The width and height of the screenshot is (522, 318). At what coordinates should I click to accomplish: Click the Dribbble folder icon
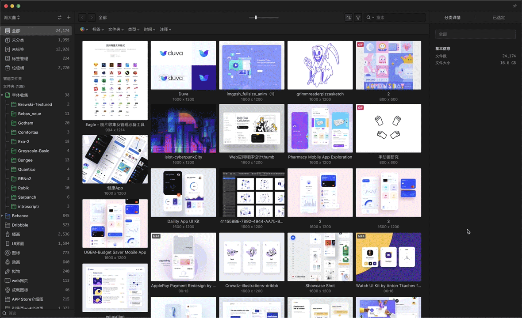click(x=8, y=225)
